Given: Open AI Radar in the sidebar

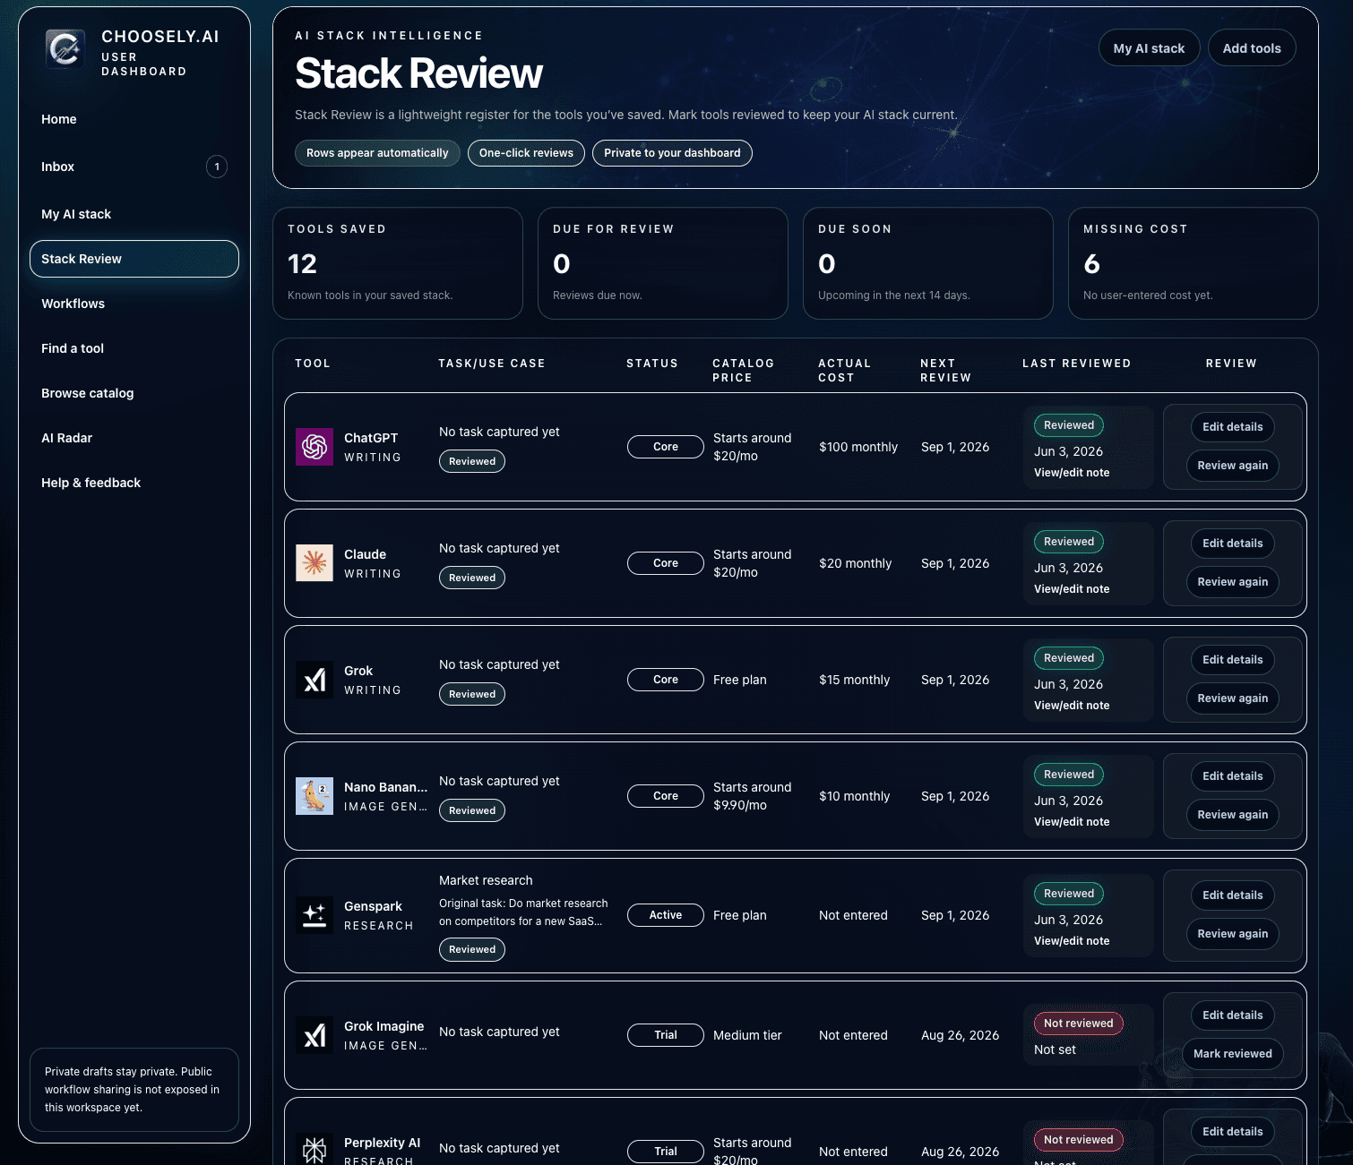Looking at the screenshot, I should coord(66,438).
